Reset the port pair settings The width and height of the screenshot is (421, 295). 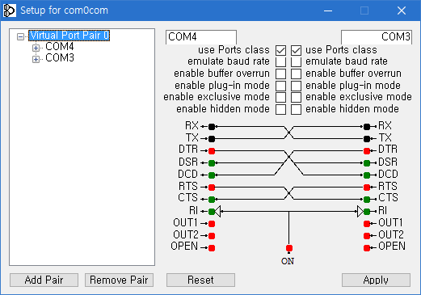[200, 280]
